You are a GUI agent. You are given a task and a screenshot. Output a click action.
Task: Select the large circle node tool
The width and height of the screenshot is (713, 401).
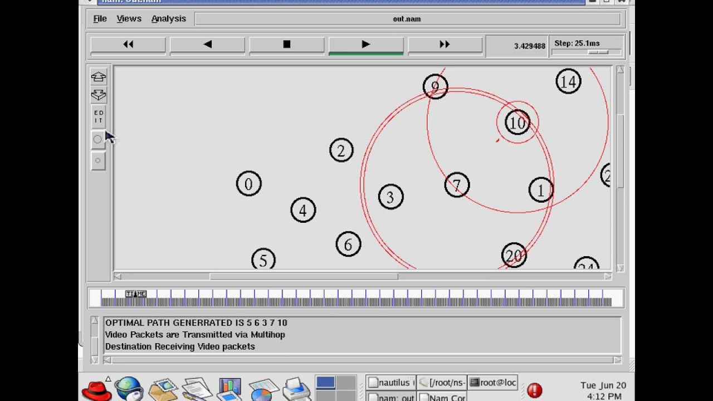pyautogui.click(x=98, y=139)
